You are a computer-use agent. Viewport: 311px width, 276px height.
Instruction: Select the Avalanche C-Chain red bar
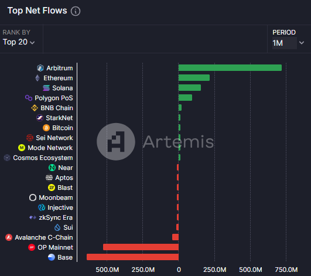[x=175, y=237]
